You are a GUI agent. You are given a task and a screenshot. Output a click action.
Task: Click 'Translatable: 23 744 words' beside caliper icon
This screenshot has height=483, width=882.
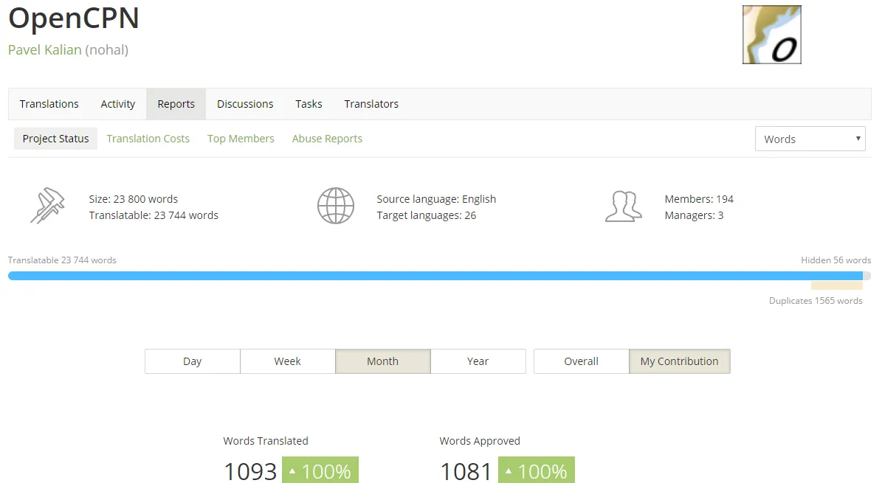tap(154, 215)
